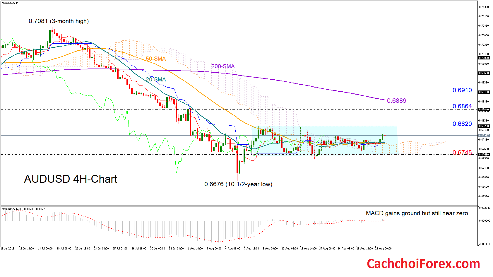The image size is (493, 277).
Task: Click the 15 Jul 2019 date label
Action: pyautogui.click(x=8, y=249)
